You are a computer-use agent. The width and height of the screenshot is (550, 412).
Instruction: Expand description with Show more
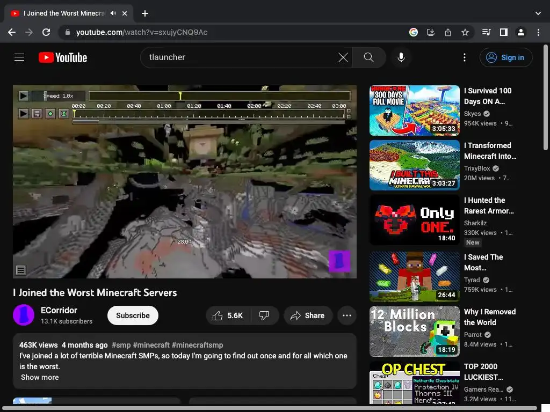(x=40, y=377)
